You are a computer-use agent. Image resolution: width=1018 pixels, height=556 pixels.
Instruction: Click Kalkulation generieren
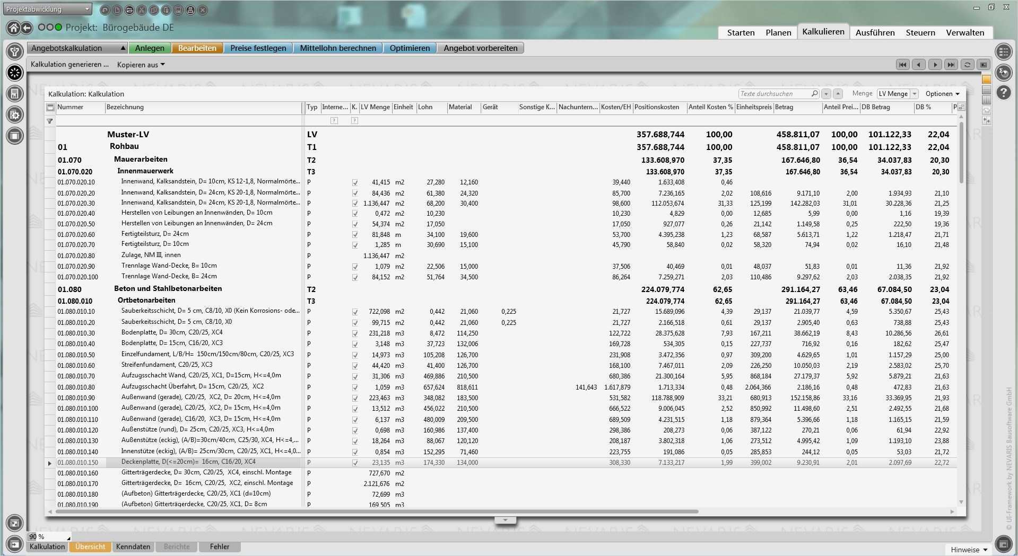tap(69, 65)
